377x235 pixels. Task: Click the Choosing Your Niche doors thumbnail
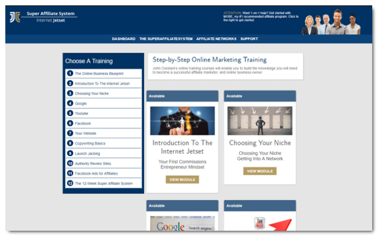(260, 121)
